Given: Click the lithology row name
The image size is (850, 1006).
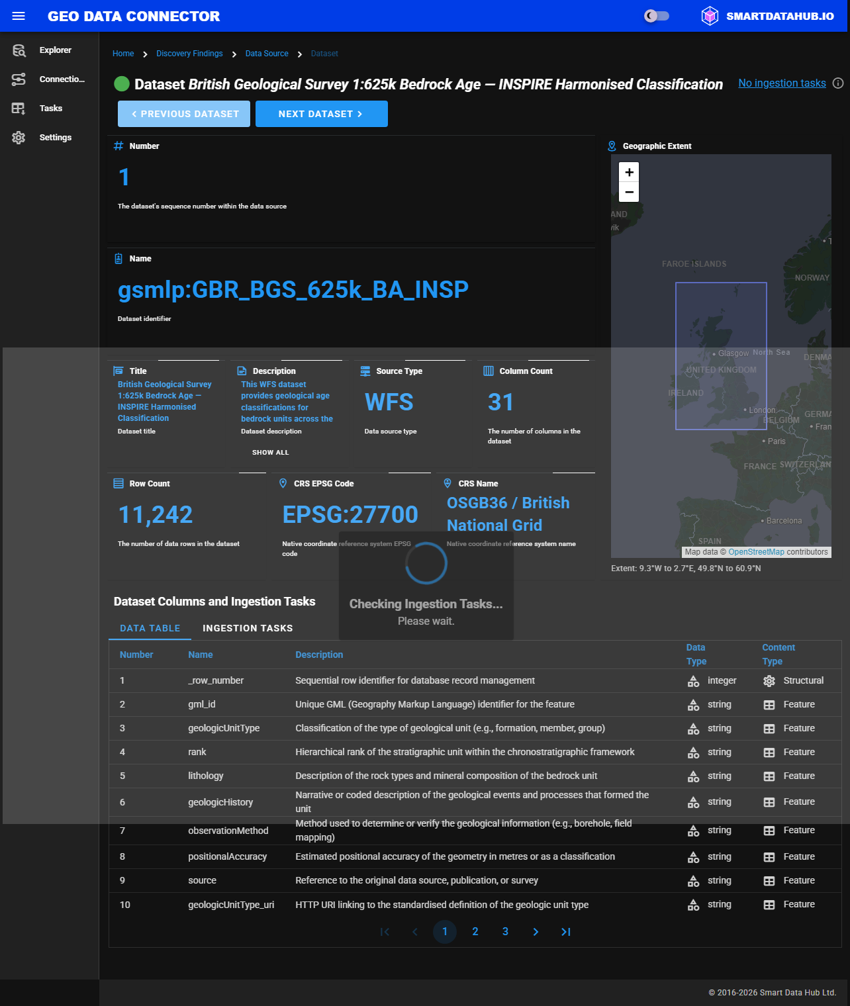Looking at the screenshot, I should coord(206,776).
